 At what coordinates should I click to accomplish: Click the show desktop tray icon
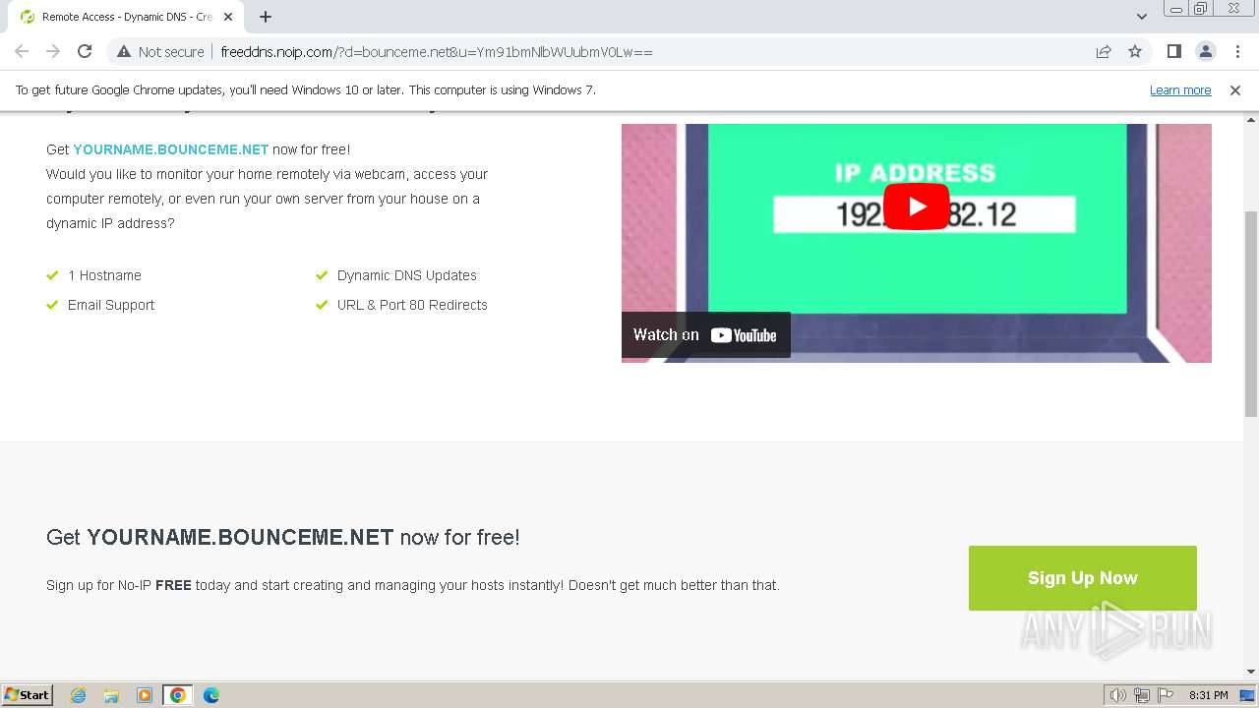click(x=1247, y=695)
